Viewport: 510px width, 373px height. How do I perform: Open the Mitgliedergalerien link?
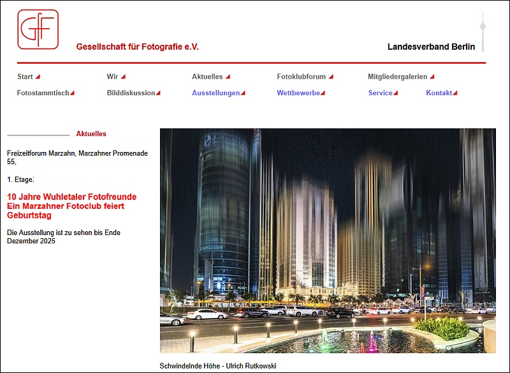[x=397, y=77]
